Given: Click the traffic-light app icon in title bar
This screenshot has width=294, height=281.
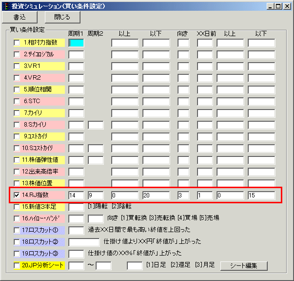Looking at the screenshot, I should pyautogui.click(x=7, y=6).
